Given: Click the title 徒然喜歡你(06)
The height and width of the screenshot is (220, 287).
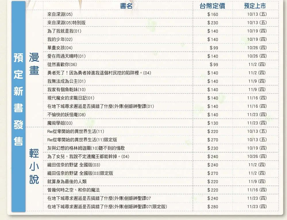Looking at the screenshot, I should 62,64.
